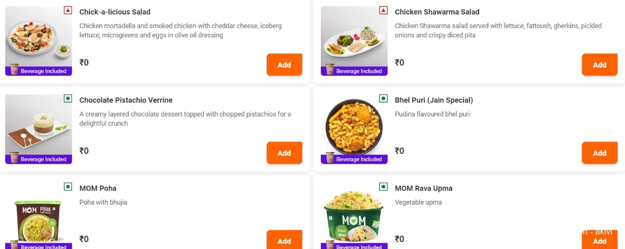The height and width of the screenshot is (249, 625).
Task: Click Beverage Included badge on Chicken Shawarma Salad
Action: pos(354,71)
